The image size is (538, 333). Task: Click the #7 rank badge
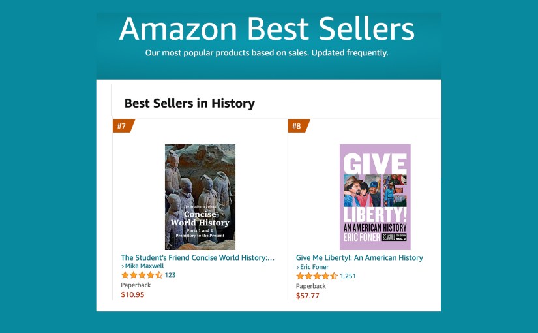122,126
